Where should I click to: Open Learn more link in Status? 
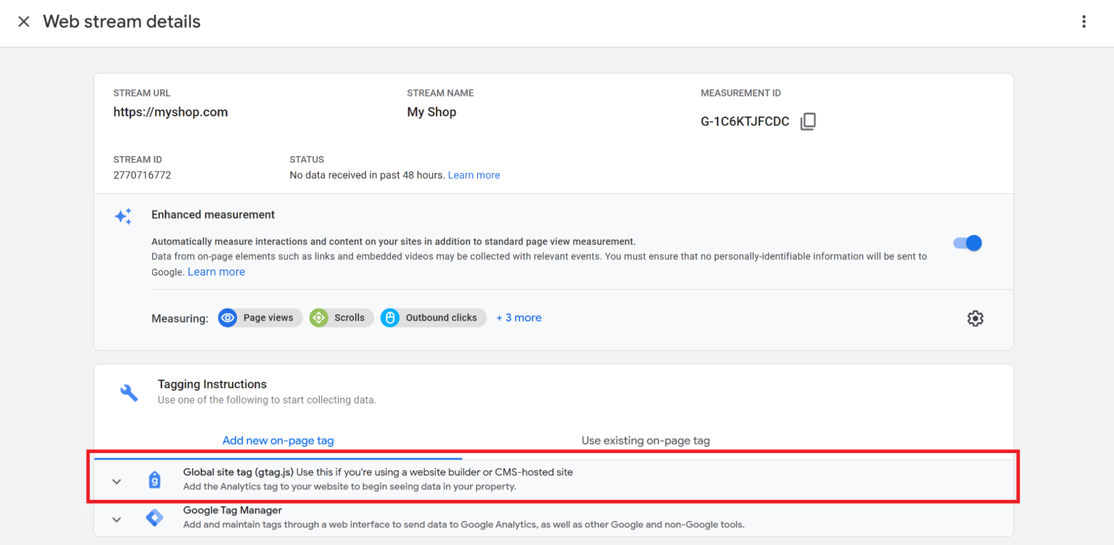(474, 175)
